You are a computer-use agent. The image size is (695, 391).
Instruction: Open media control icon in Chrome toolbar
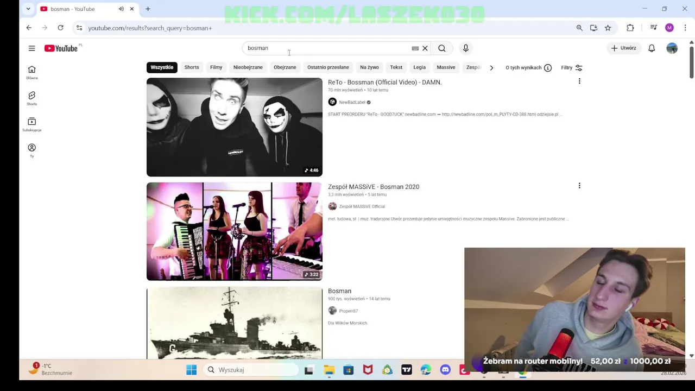[x=654, y=28]
